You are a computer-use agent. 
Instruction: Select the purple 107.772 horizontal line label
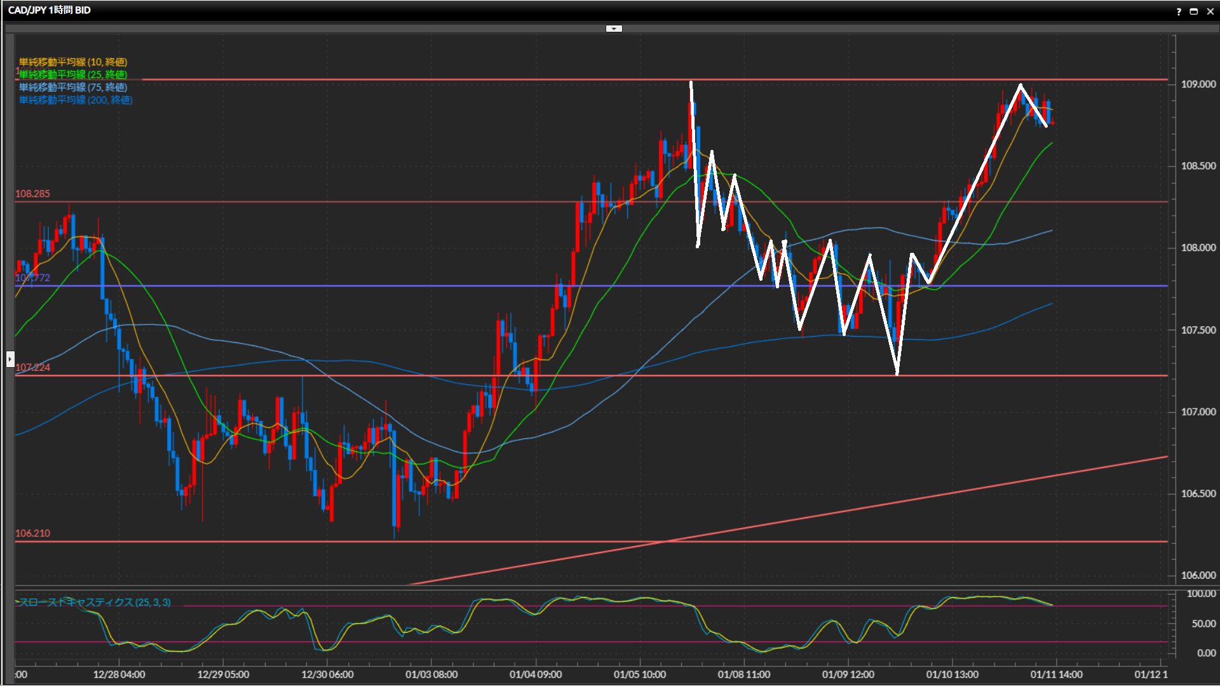[32, 278]
